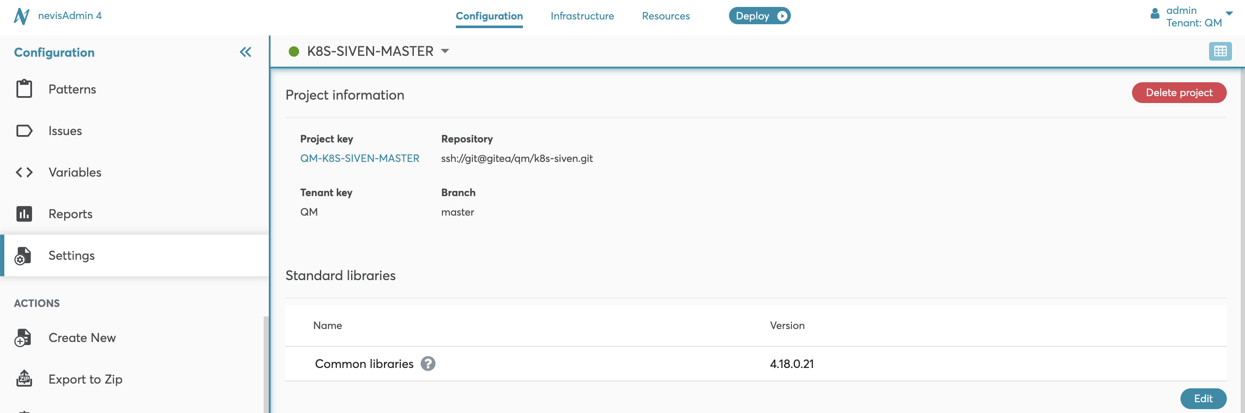Click the Patterns clipboard icon
Viewport: 1245px width, 413px height.
pyautogui.click(x=24, y=89)
